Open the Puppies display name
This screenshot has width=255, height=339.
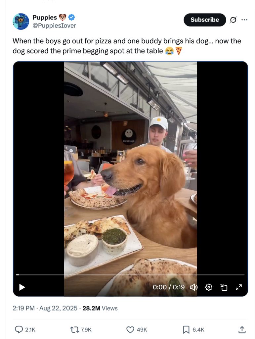pyautogui.click(x=45, y=17)
